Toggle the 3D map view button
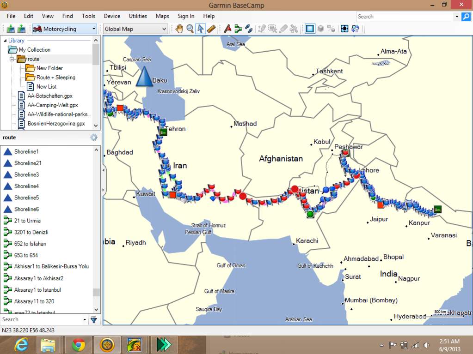Viewport: 473px width, 354px height. pyautogui.click(x=321, y=29)
